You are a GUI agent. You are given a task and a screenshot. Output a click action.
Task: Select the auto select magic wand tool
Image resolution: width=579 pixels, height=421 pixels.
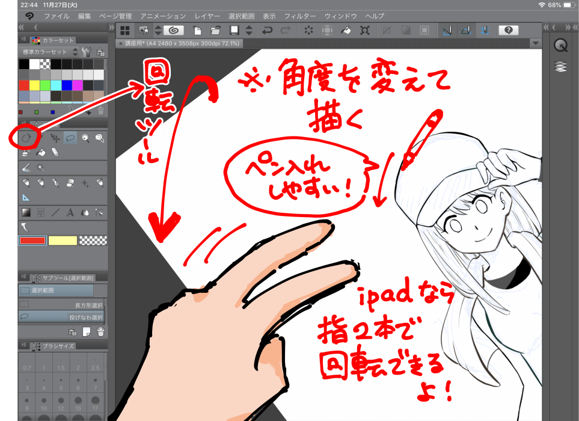pos(40,168)
